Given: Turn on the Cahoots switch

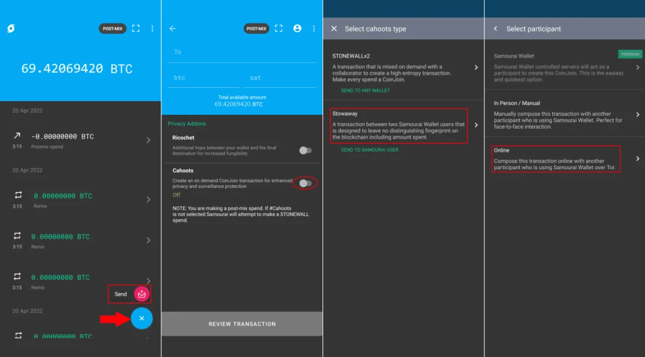Looking at the screenshot, I should tap(305, 183).
